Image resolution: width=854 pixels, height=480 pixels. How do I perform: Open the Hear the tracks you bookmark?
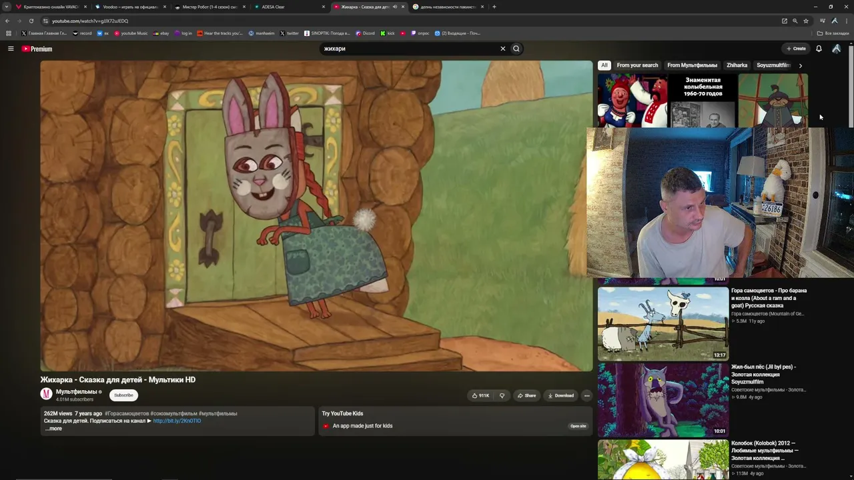pos(220,33)
